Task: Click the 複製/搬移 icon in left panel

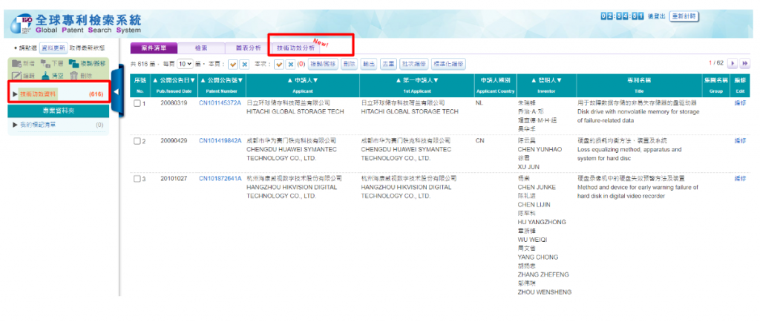Action: tap(73, 63)
